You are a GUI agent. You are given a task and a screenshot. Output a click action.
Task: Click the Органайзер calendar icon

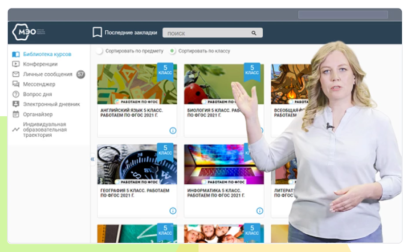coord(16,114)
